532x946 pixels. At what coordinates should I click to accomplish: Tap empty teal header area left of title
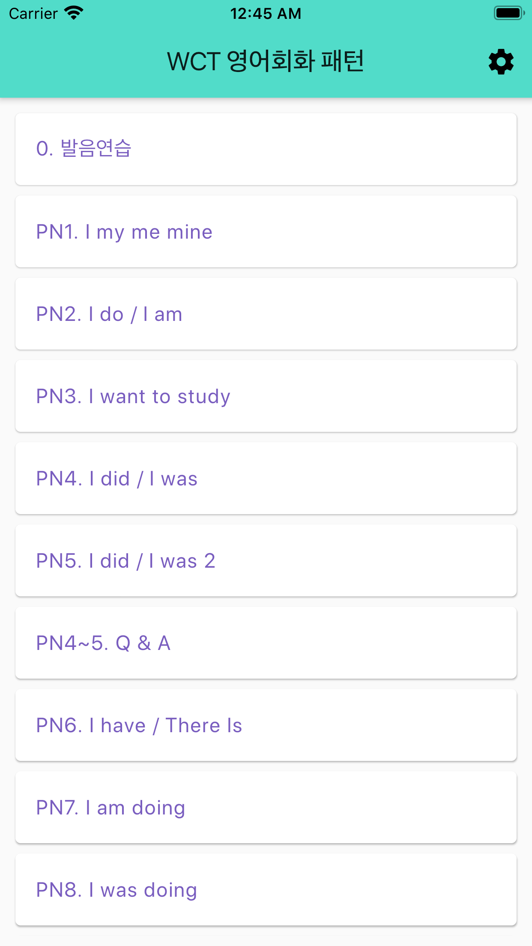[x=81, y=62]
